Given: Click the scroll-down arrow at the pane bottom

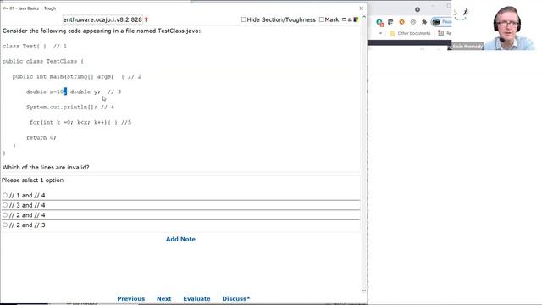Looking at the screenshot, I should [364, 291].
